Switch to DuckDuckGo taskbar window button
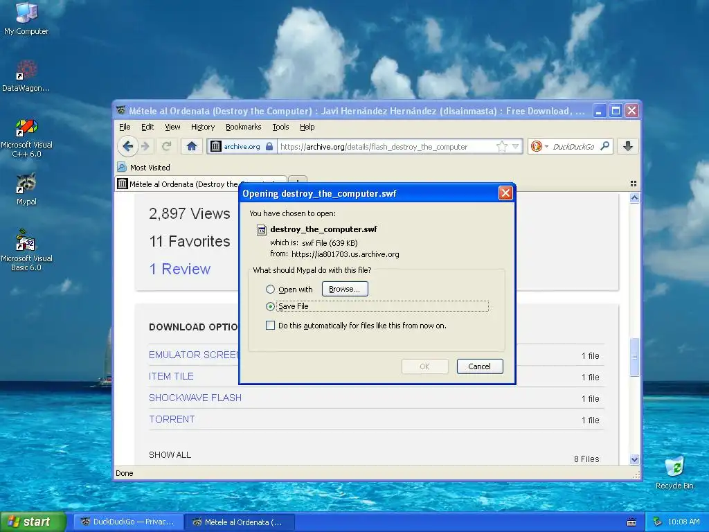 pos(128,522)
